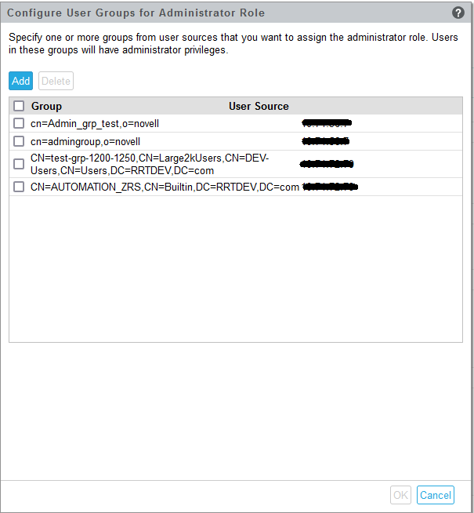The height and width of the screenshot is (513, 474).
Task: Open the help question mark icon
Action: 458,13
